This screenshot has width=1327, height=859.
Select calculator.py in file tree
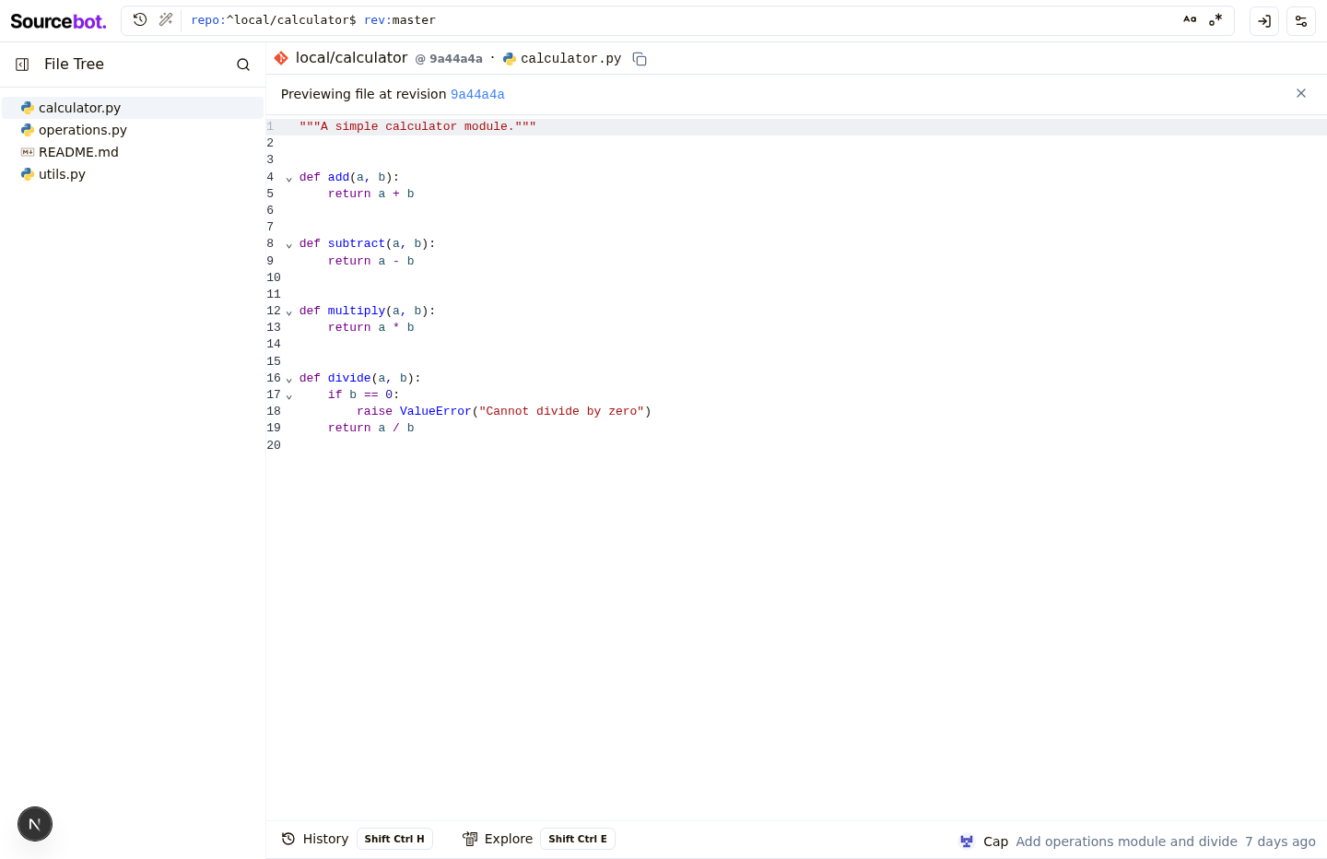coord(133,108)
